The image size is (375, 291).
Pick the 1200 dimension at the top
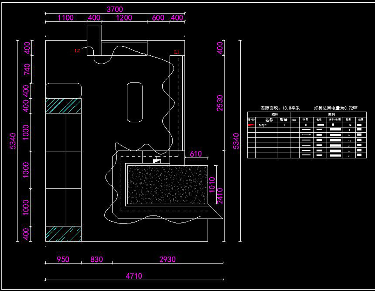[124, 18]
